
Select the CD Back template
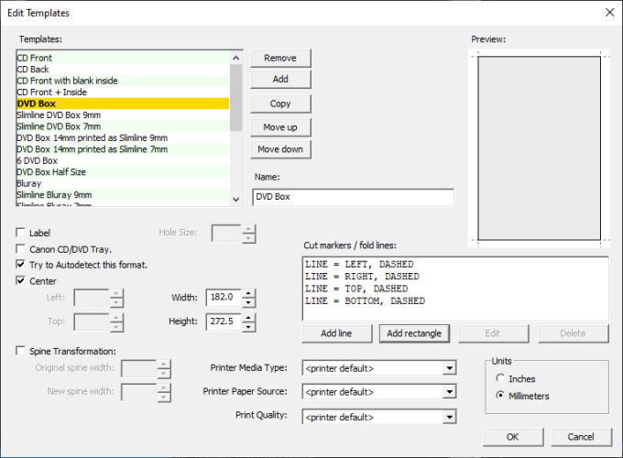tap(123, 70)
